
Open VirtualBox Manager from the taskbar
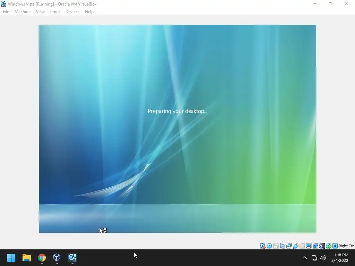tap(57, 258)
